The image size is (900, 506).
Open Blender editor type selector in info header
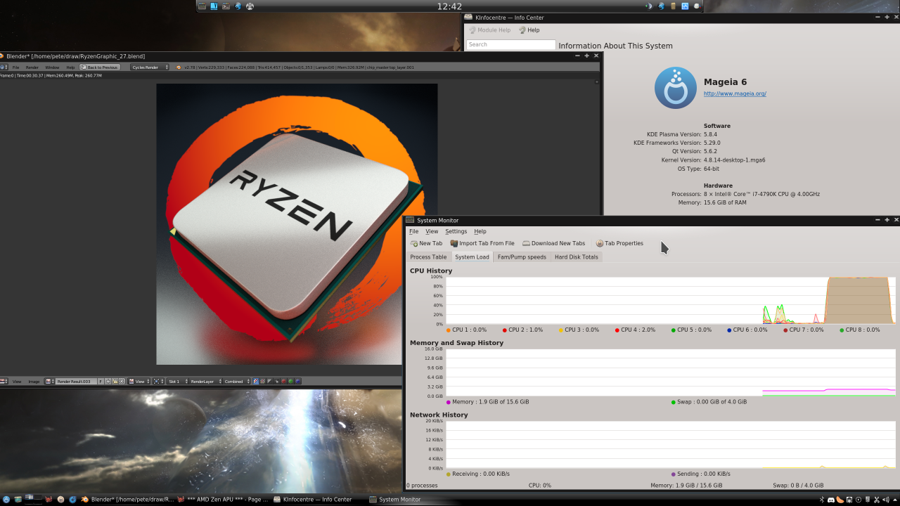[4, 67]
